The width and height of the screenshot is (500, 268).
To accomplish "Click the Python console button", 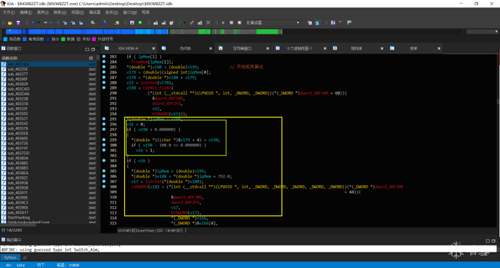I will tap(10, 258).
